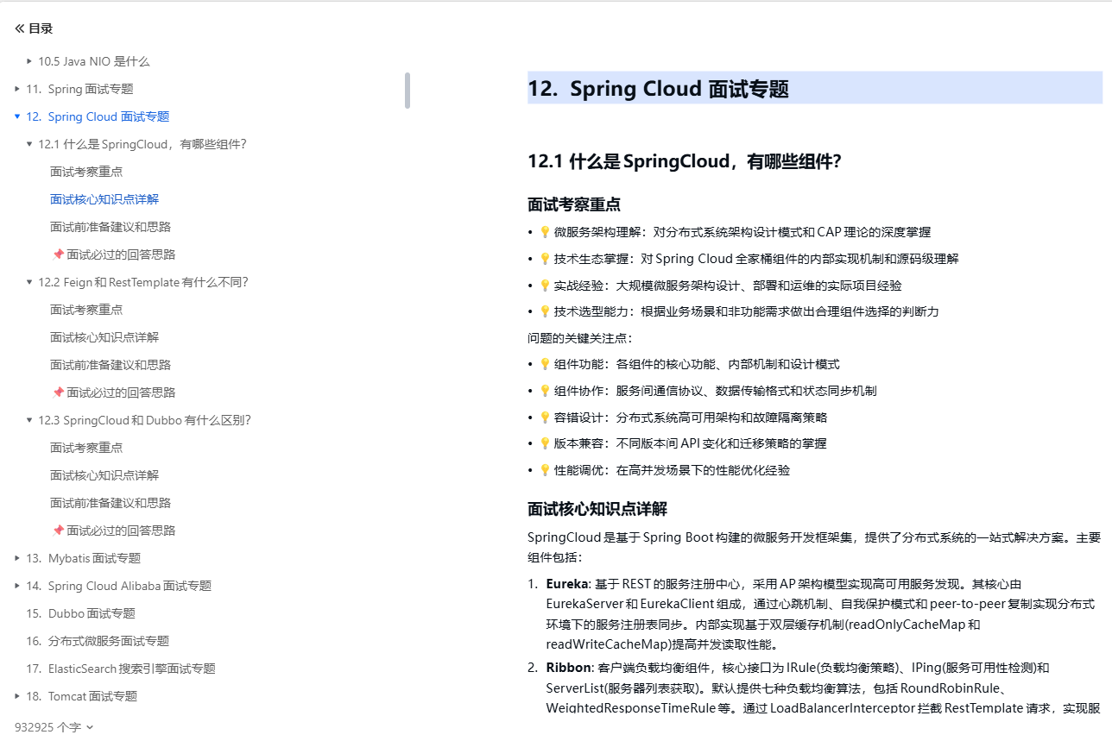Collapse 12.1 什么是 SpringCloud section arrow

(29, 144)
